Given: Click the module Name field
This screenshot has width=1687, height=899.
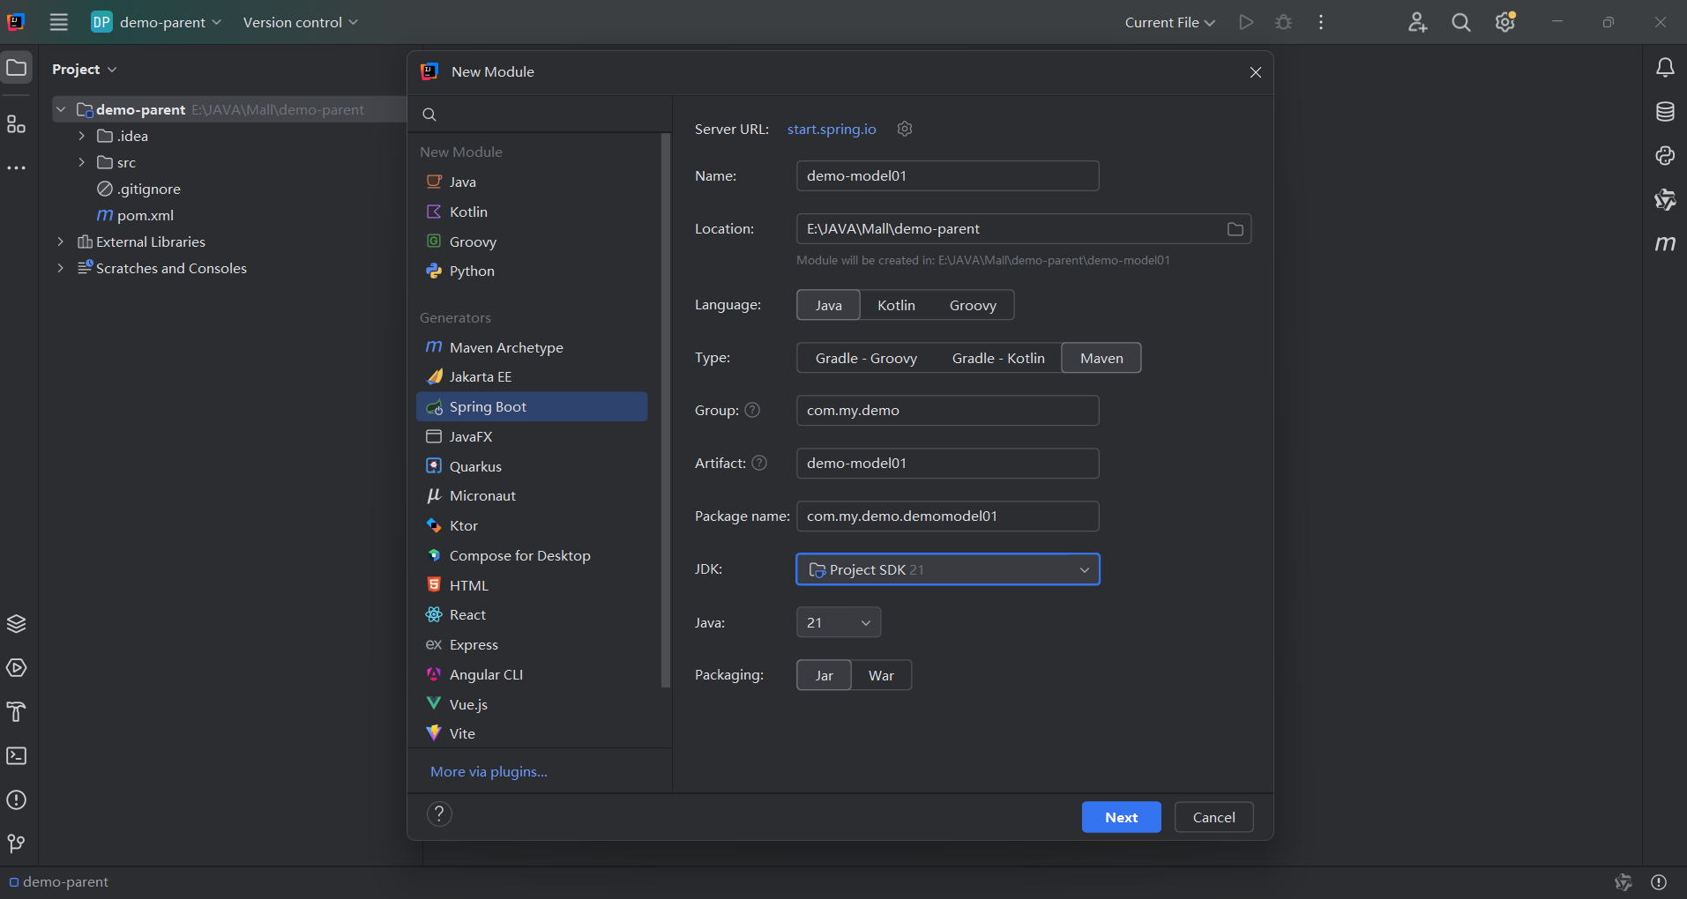Looking at the screenshot, I should (948, 175).
